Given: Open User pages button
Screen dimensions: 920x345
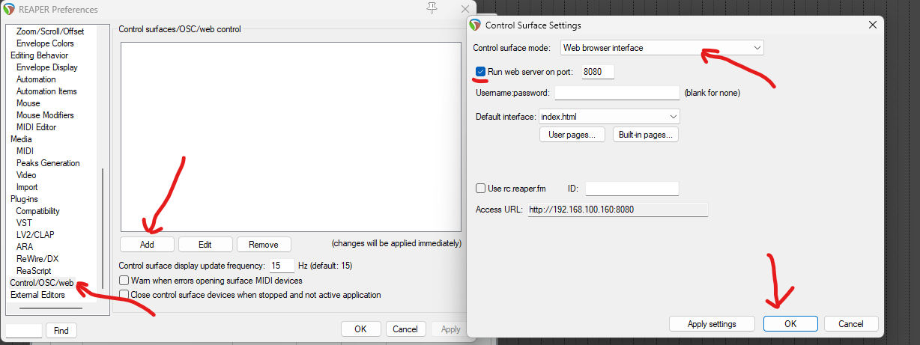Looking at the screenshot, I should [572, 135].
